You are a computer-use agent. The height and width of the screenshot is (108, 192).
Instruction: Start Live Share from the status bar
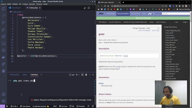(25, 106)
